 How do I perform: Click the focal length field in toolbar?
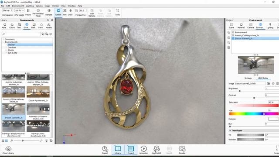click(x=83, y=10)
